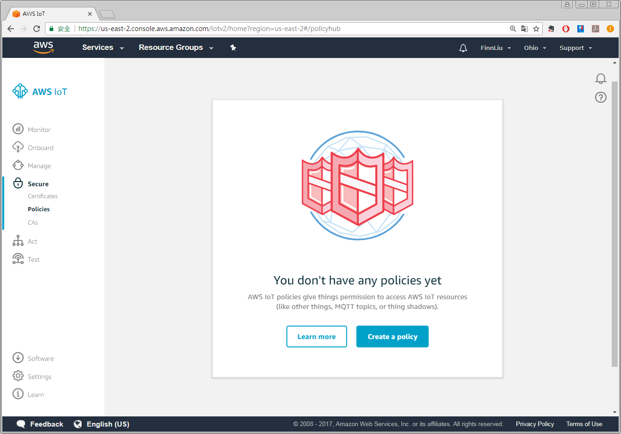Viewport: 621px width, 434px height.
Task: Click the secure padlock site info icon
Action: (51, 29)
